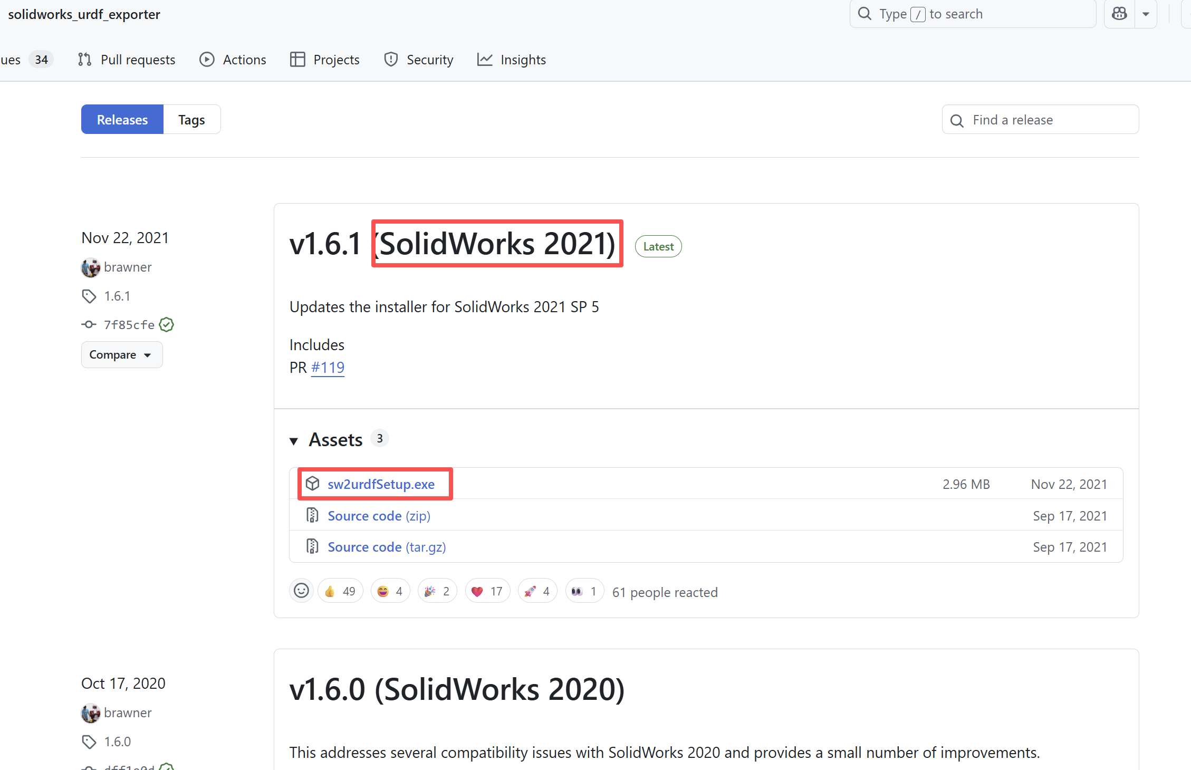1191x770 pixels.
Task: Open the Compare dropdown
Action: (x=121, y=354)
